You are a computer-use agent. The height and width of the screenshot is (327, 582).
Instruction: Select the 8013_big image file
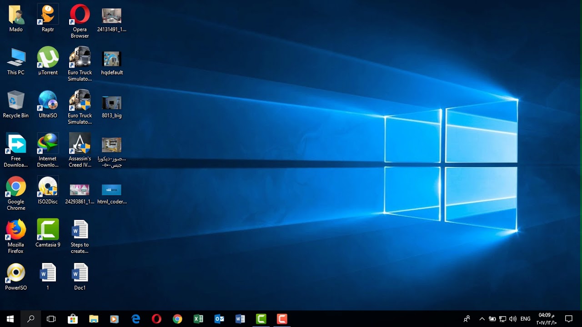pos(111,103)
